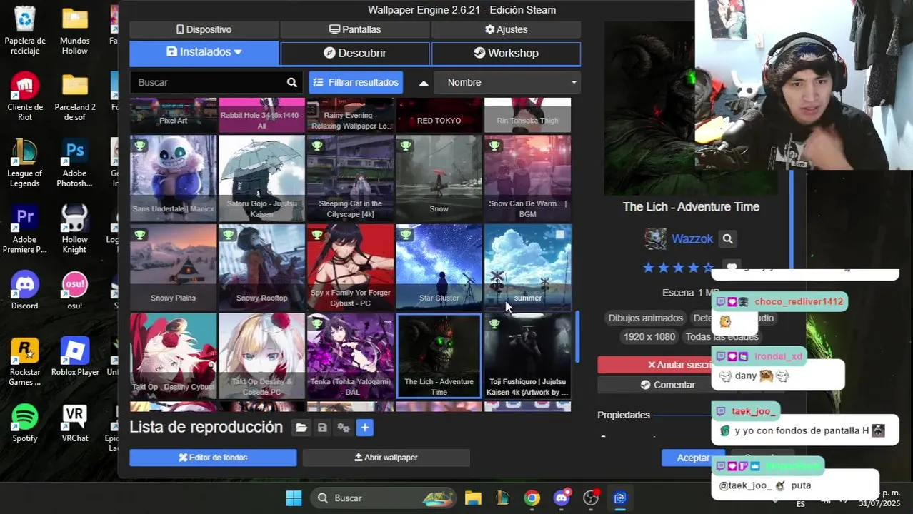This screenshot has width=913, height=514.
Task: Select Toji Fushiguro Jujutsu Kaisen wallpaper
Action: tap(527, 356)
